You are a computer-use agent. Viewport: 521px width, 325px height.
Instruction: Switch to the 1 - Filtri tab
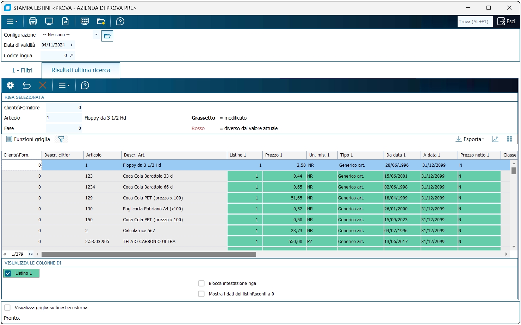[22, 70]
